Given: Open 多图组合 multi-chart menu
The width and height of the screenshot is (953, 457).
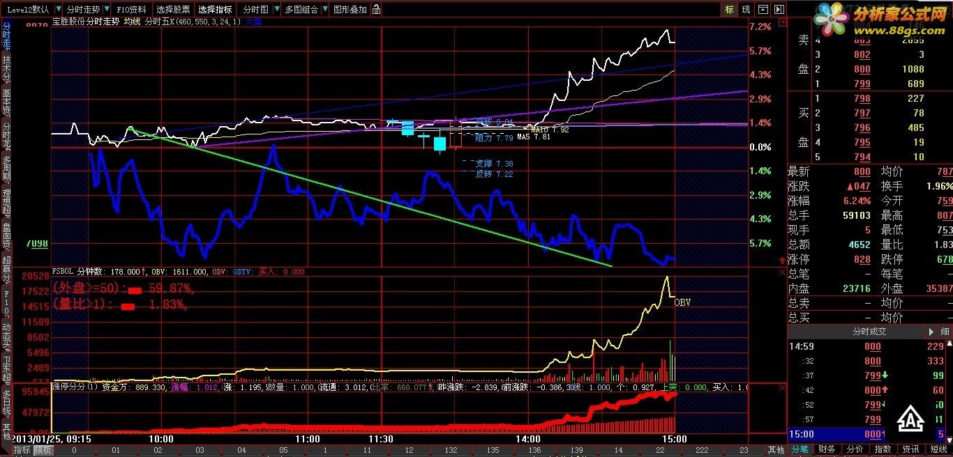Looking at the screenshot, I should point(301,10).
